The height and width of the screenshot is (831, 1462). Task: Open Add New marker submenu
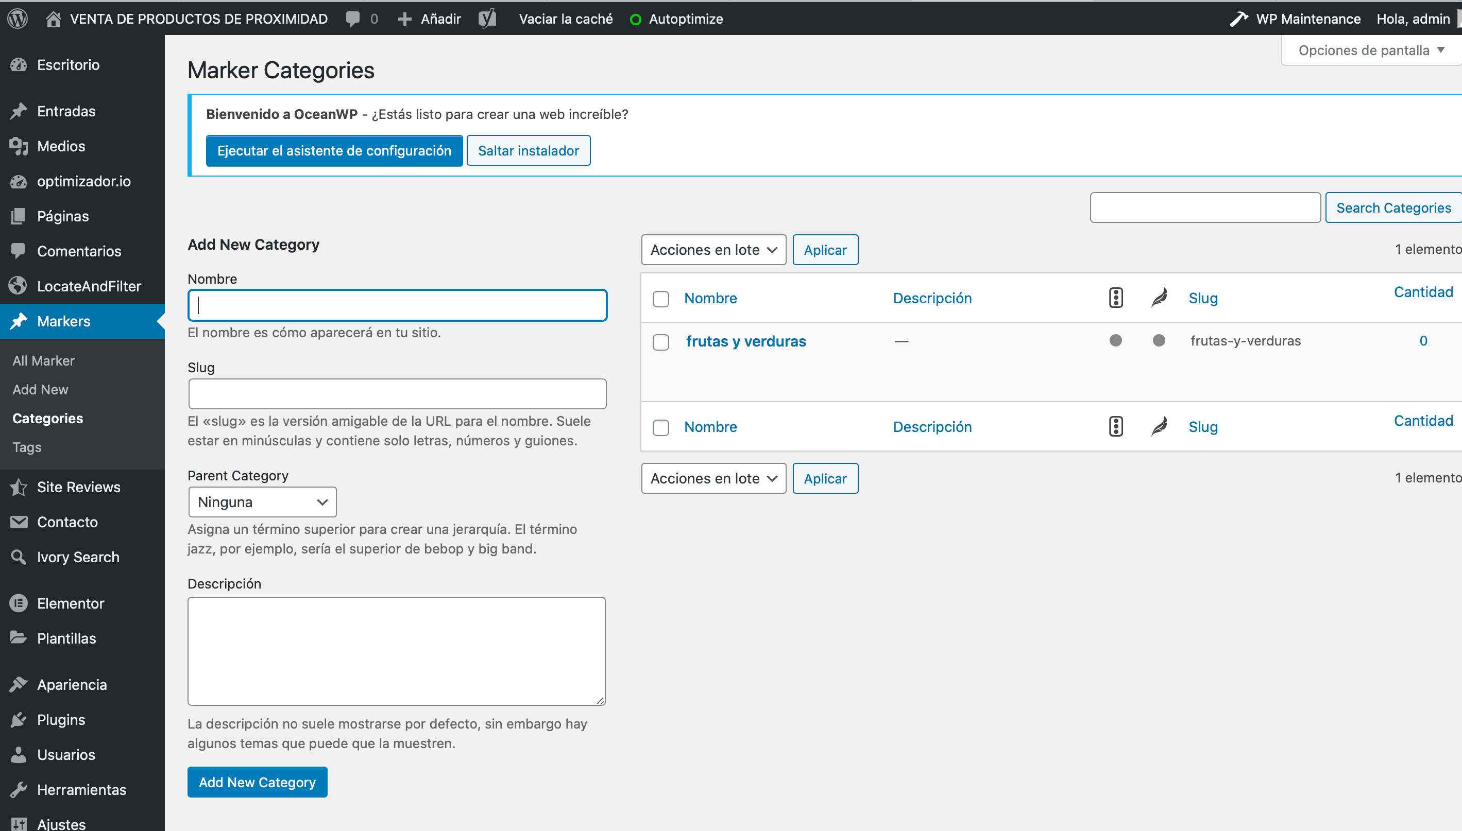(x=40, y=389)
